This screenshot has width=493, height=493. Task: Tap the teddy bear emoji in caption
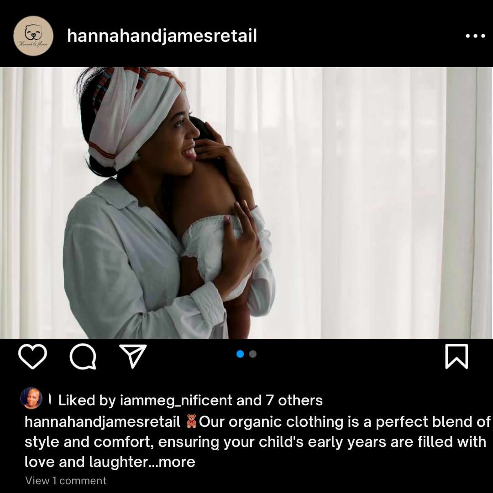tap(191, 421)
